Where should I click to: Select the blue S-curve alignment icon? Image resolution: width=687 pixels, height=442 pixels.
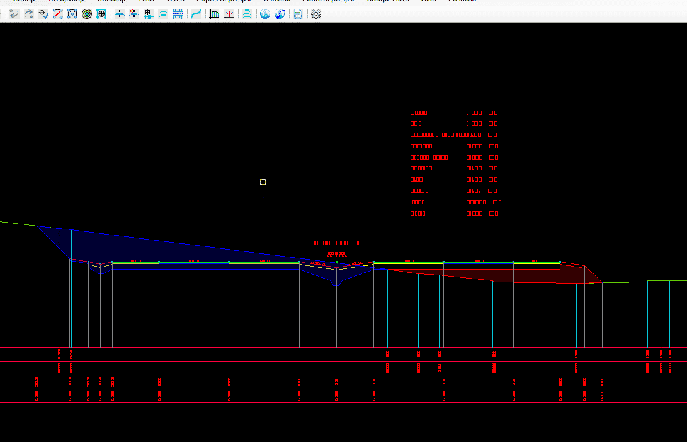pos(196,14)
